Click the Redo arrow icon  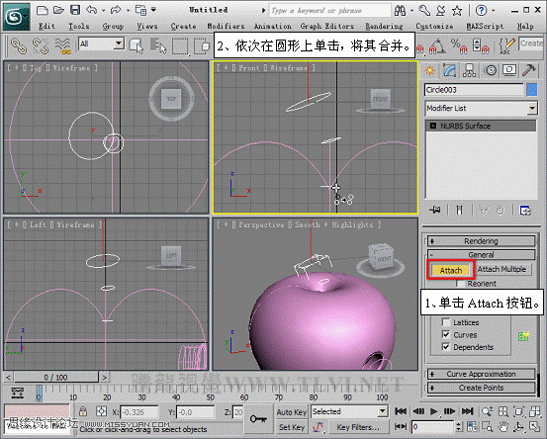[115, 10]
